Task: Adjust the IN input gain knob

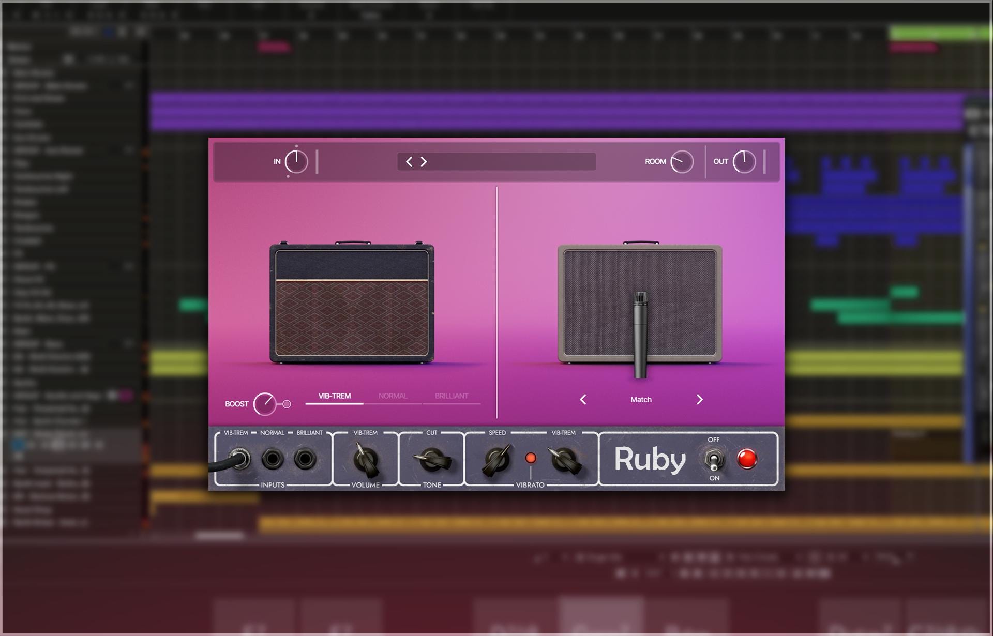Action: [296, 162]
